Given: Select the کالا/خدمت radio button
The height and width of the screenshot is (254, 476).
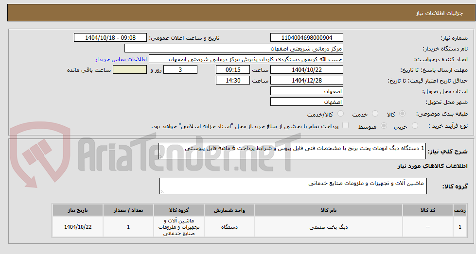Looking at the screenshot, I should [341, 114].
